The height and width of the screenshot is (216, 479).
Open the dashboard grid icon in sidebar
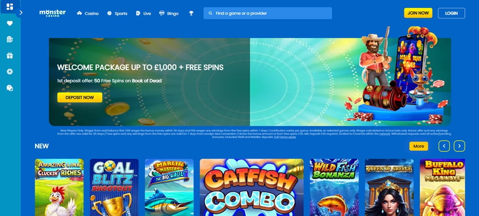coord(10,7)
